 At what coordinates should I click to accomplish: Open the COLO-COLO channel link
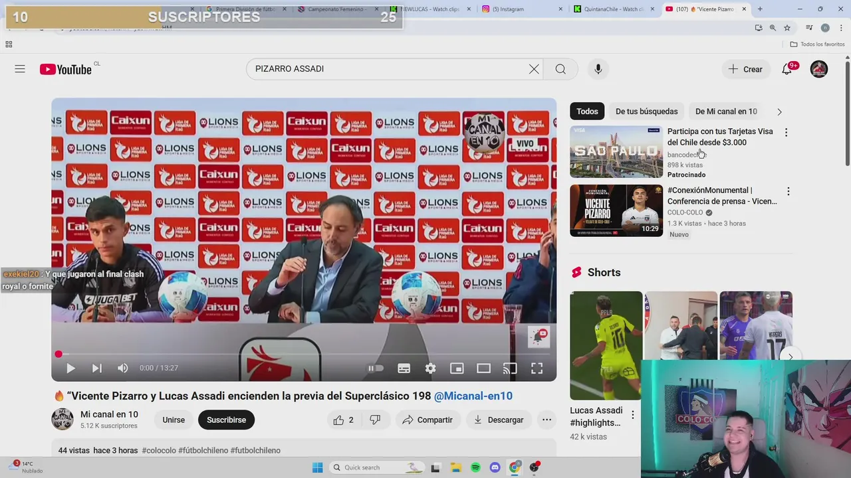[685, 212]
